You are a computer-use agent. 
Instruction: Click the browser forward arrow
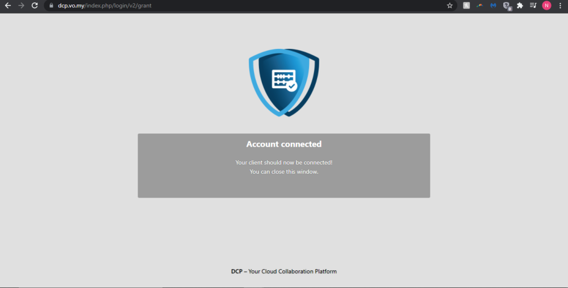click(x=21, y=6)
